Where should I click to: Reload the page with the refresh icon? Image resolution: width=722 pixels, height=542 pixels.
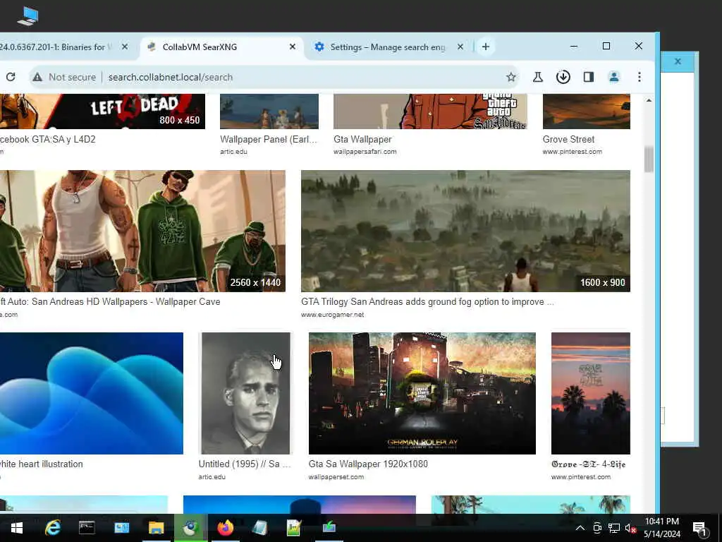pyautogui.click(x=11, y=77)
